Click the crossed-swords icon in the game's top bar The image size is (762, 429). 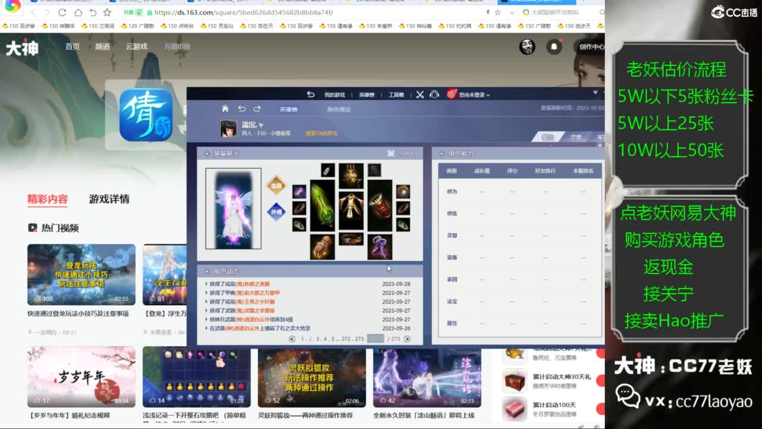420,94
